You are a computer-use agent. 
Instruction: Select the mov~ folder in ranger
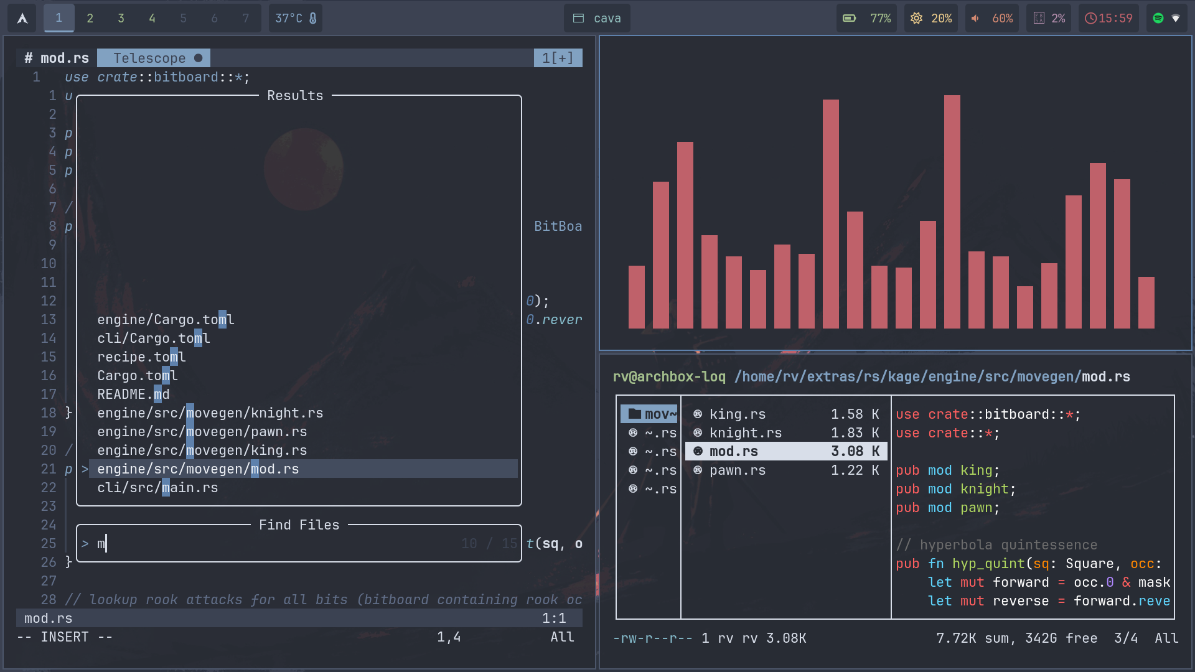(x=649, y=414)
